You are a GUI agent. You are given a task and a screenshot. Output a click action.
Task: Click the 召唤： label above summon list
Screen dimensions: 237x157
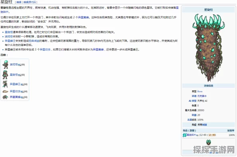pos(4,55)
